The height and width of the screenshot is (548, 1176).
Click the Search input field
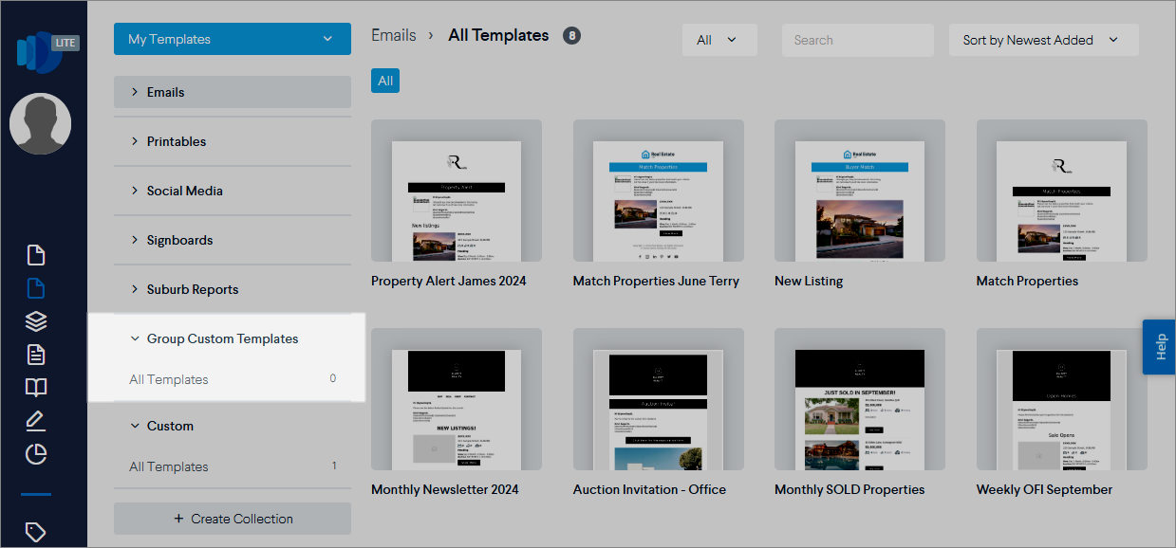[x=858, y=40]
